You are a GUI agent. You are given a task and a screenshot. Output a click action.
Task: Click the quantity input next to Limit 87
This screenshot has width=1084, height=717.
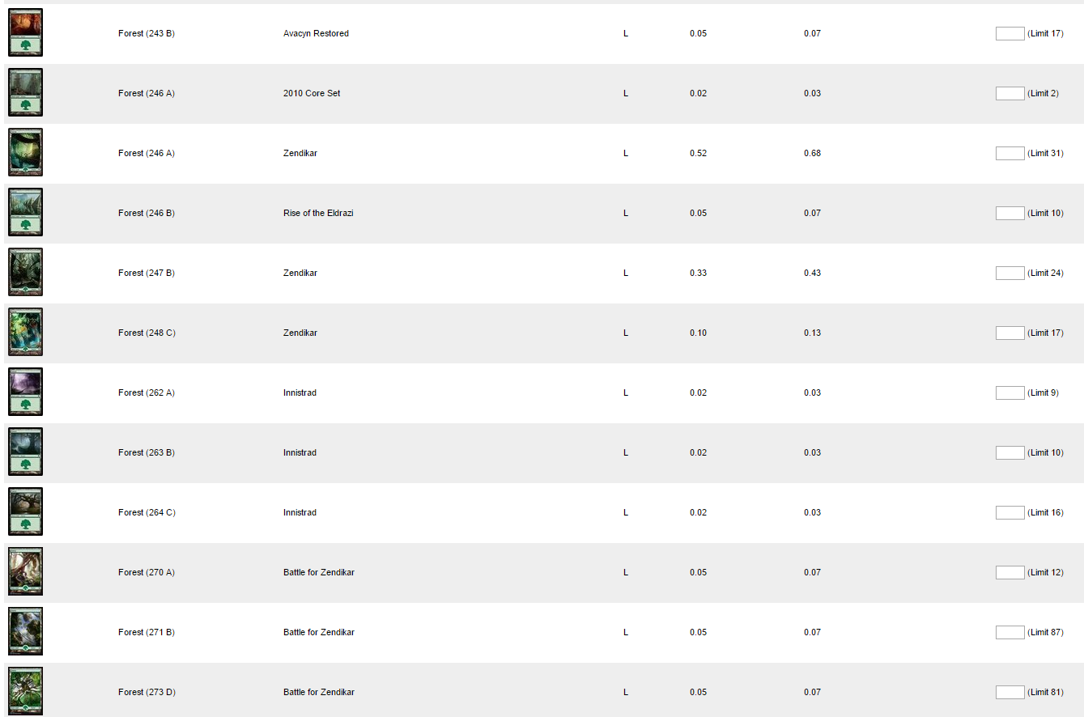1010,632
